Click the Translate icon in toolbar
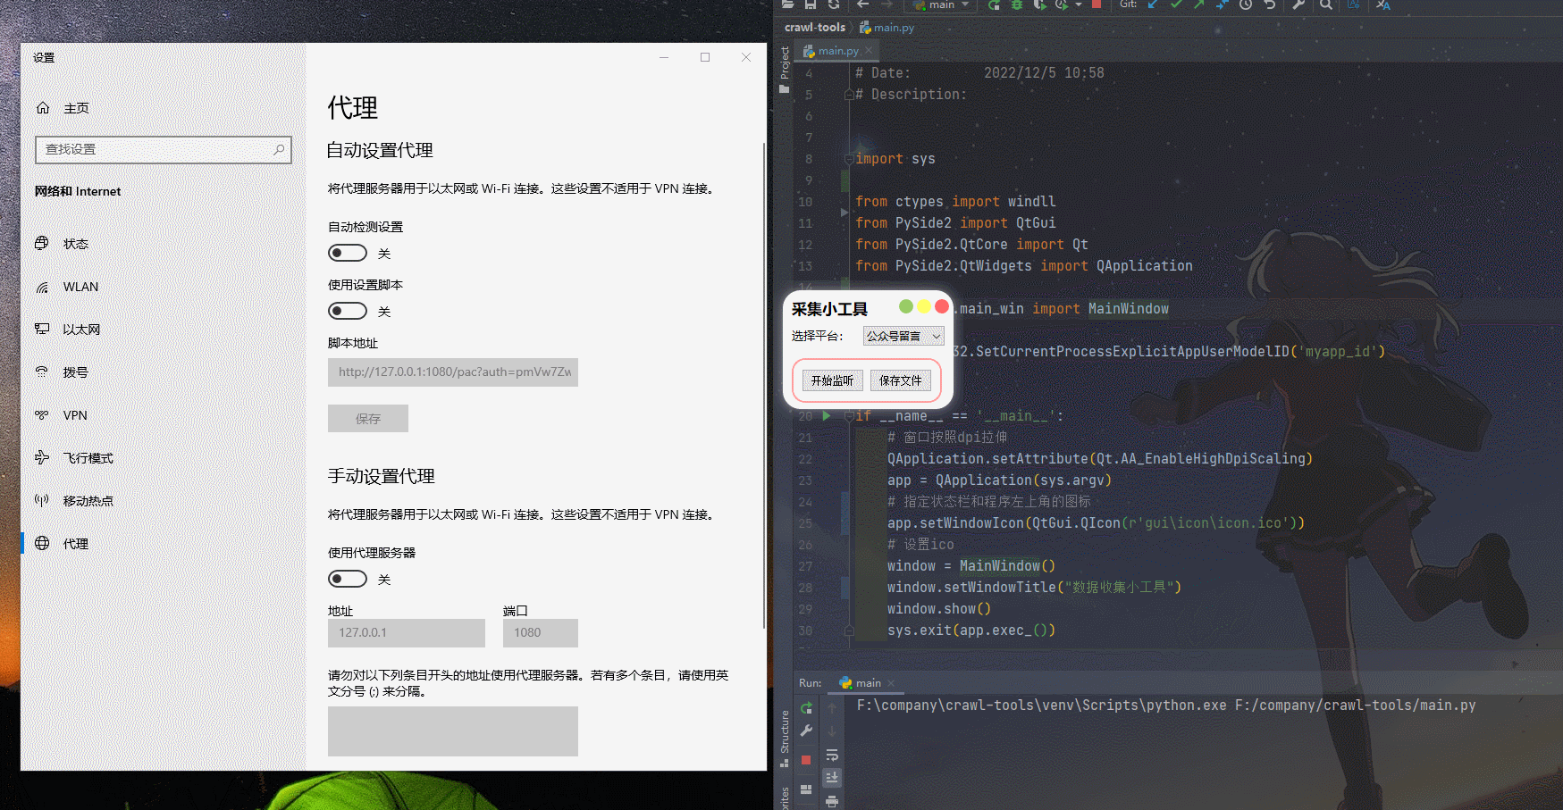This screenshot has height=810, width=1563. (1382, 4)
